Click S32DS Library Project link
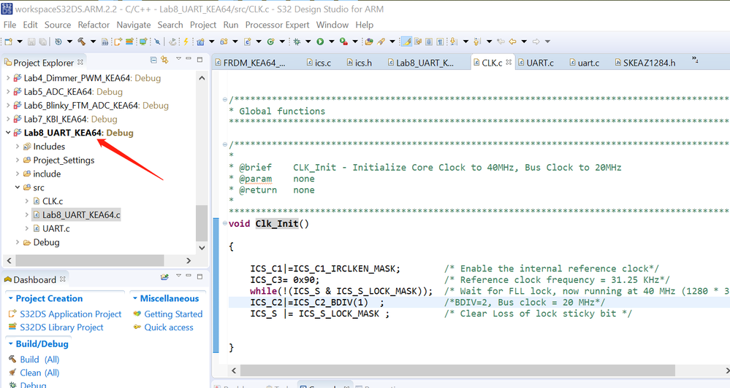The image size is (730, 388). coord(61,327)
